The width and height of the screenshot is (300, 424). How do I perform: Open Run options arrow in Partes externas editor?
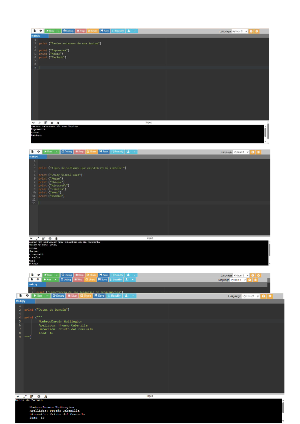coord(58,31)
